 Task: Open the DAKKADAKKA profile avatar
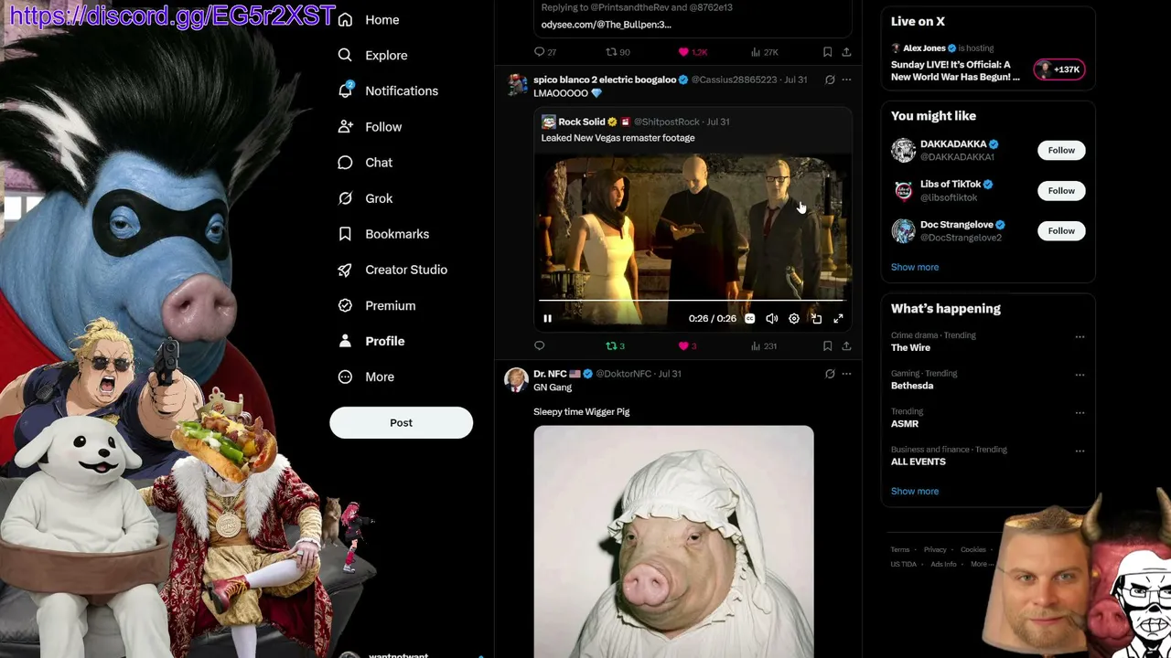coord(903,150)
